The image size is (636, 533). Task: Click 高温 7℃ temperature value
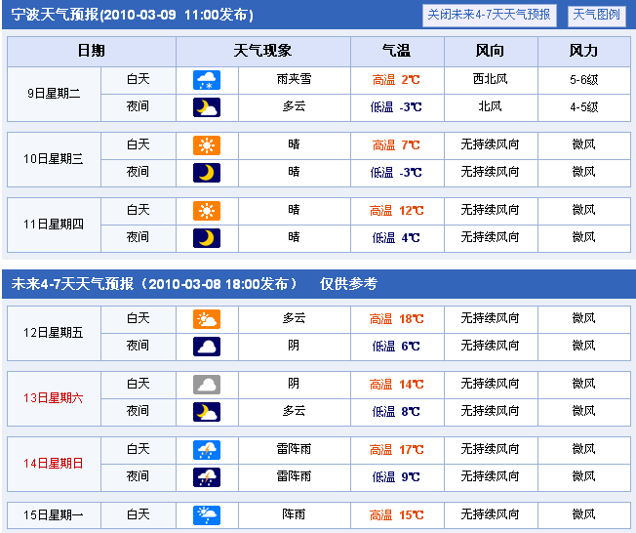pos(396,145)
